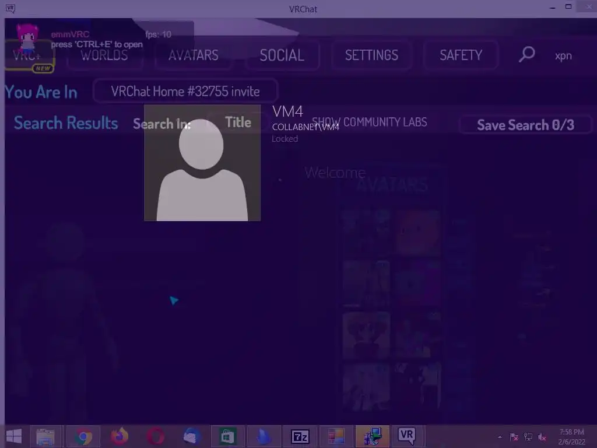597x448 pixels.
Task: Open Opera browser from taskbar
Action: coord(156,436)
